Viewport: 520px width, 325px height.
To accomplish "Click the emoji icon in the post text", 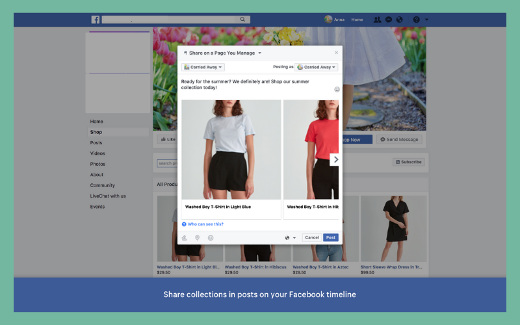I will click(337, 89).
